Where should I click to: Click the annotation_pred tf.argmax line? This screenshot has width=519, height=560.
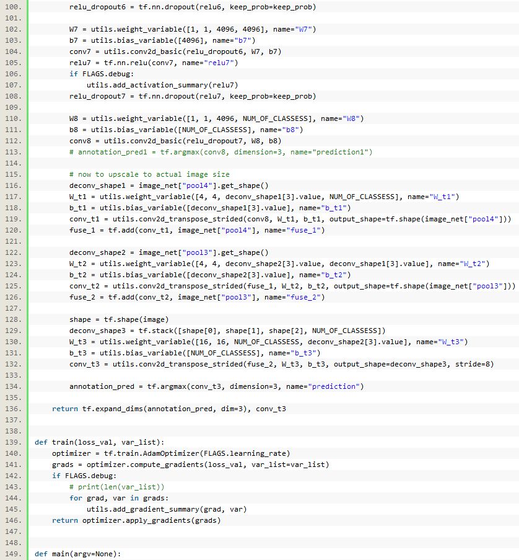(x=217, y=386)
